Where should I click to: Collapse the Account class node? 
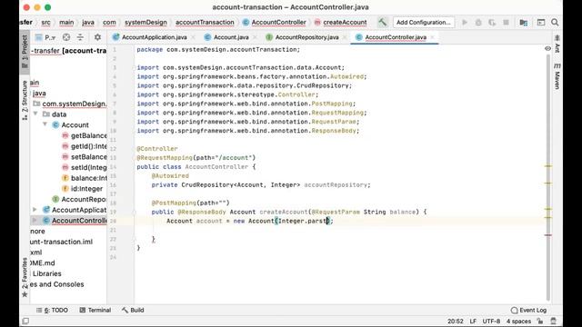(x=45, y=124)
